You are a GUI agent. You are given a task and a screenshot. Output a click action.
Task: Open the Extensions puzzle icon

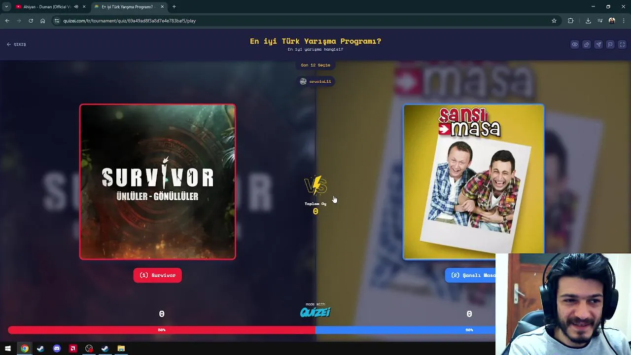[571, 21]
